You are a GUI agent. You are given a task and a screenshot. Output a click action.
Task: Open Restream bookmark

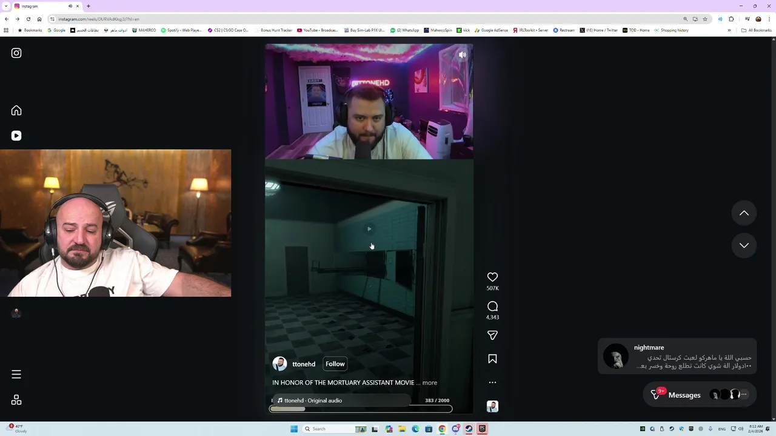[564, 30]
